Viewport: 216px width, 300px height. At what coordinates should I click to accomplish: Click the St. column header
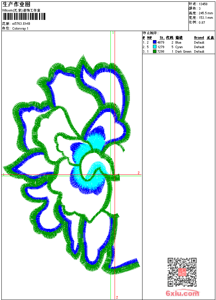coord(162,38)
